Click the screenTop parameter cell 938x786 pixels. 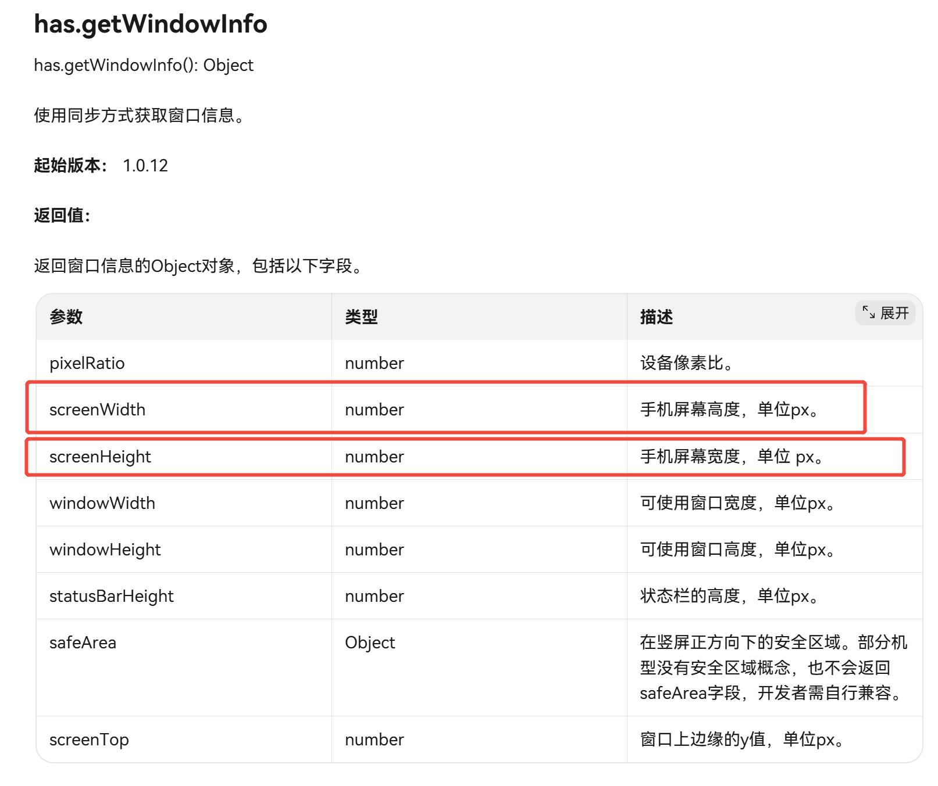(89, 740)
